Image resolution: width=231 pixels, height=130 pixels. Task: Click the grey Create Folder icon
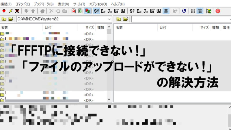[65, 11]
